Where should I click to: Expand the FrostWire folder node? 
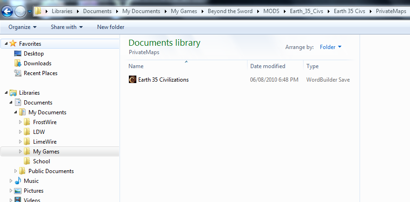pyautogui.click(x=20, y=122)
